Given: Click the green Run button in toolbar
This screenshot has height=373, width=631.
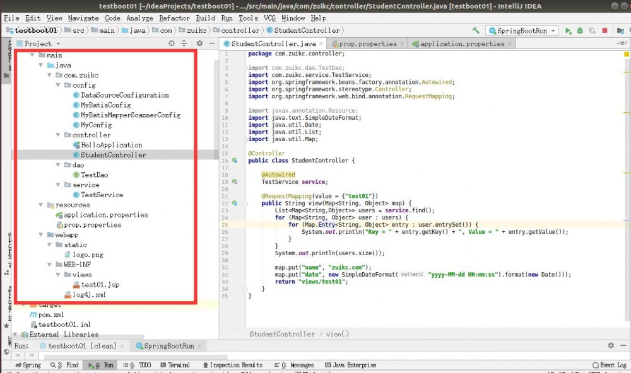Looking at the screenshot, I should [569, 30].
